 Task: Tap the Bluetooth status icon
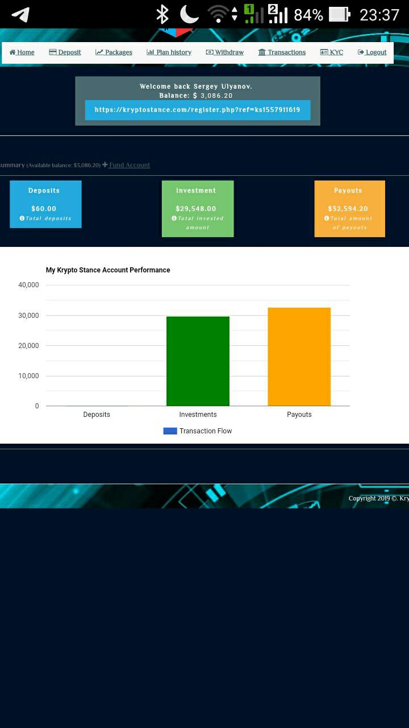pos(163,15)
